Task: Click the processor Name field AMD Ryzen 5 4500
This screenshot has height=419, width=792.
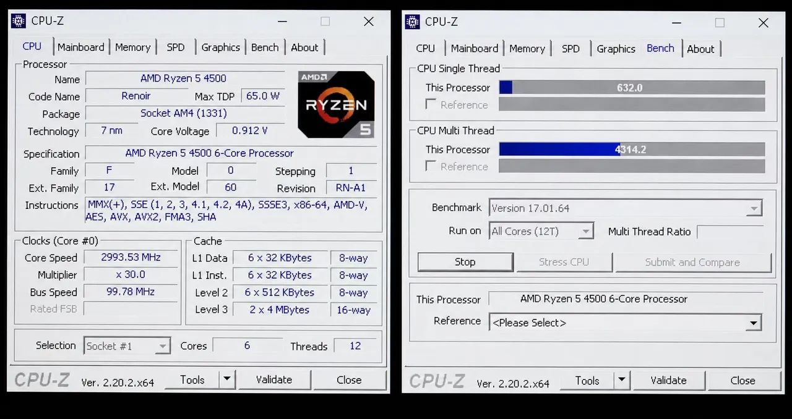Action: tap(184, 78)
